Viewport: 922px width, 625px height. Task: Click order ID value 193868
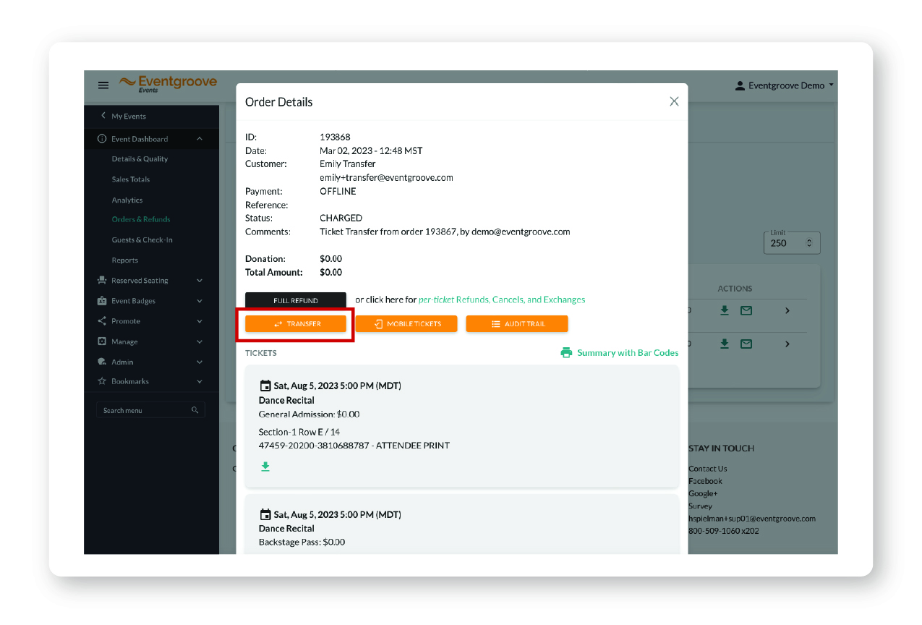[x=335, y=137]
